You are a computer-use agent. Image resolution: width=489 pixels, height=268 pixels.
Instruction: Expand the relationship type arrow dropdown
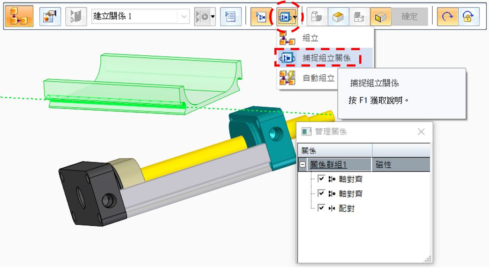[212, 16]
